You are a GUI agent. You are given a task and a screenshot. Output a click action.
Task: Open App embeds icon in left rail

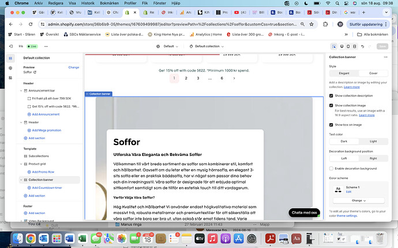pos(10,78)
